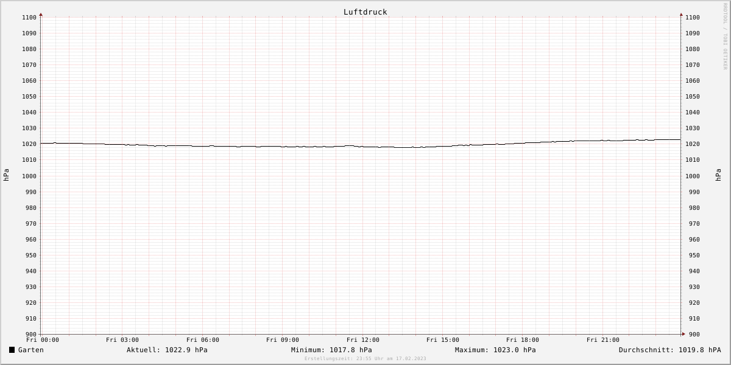Click the Fri 12:00 time axis label
The height and width of the screenshot is (365, 731).
click(x=363, y=340)
